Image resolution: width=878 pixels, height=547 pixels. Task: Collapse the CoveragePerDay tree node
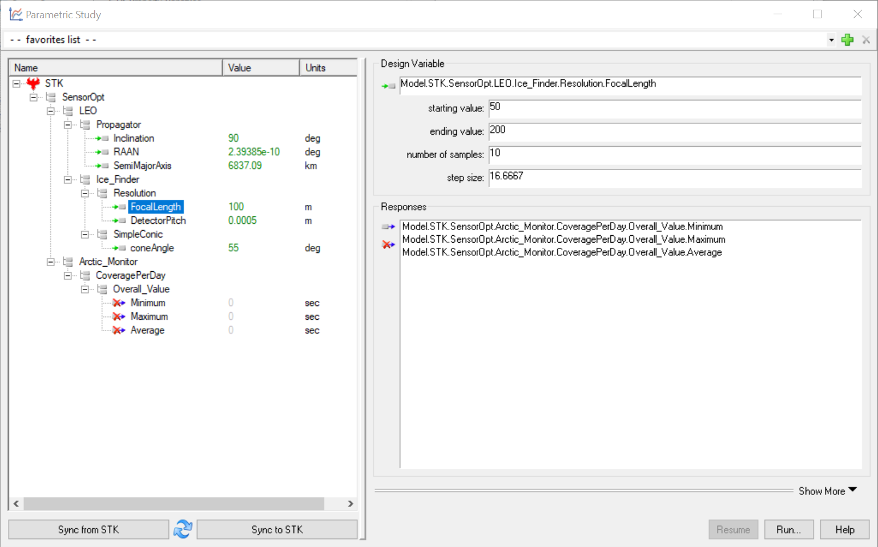tap(68, 275)
